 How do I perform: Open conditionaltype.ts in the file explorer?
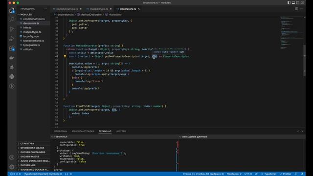[33, 19]
